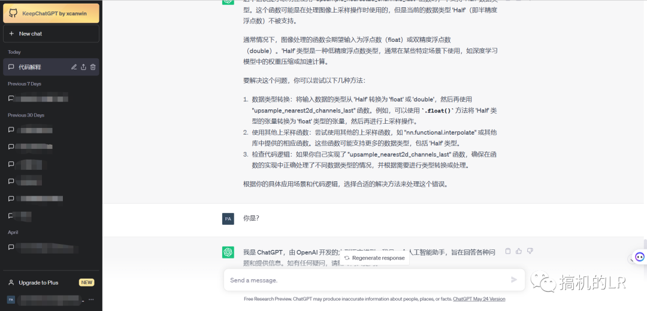Click the pencil rename icon on 代码解释 chat

click(74, 67)
